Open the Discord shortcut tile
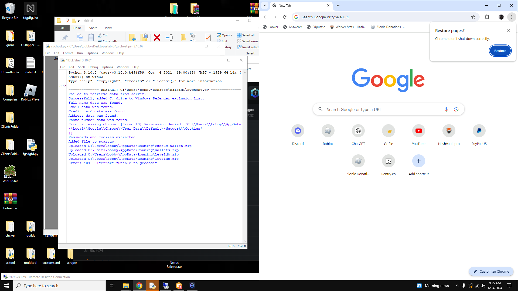Viewport: 518px width, 291px height. click(298, 131)
